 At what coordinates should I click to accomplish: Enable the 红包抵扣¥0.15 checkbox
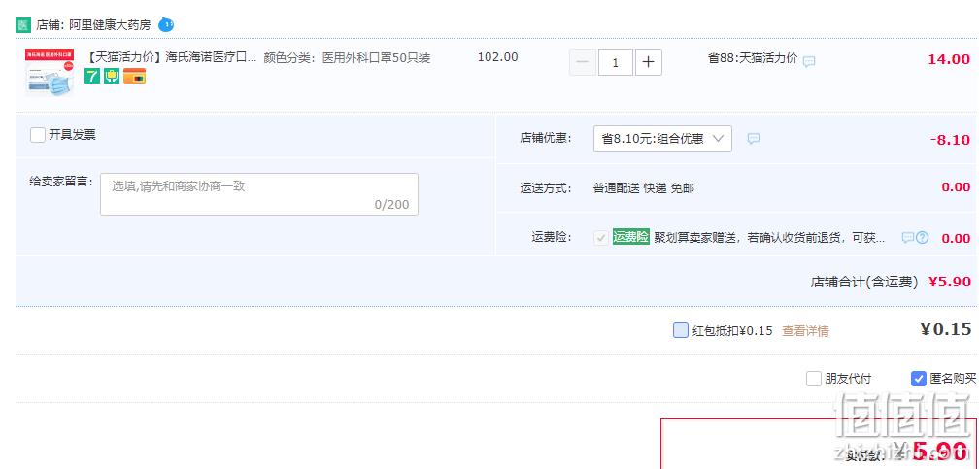pos(681,330)
